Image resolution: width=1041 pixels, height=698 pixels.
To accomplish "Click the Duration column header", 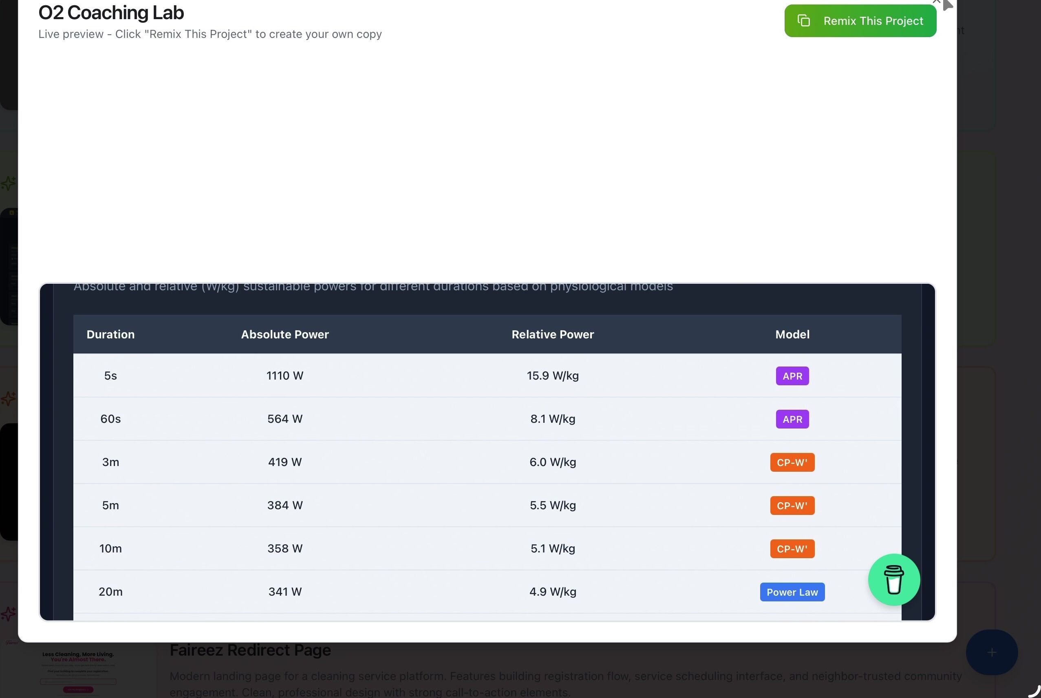I will coord(110,334).
